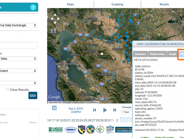Screen dimensions: 184x138
Task: Click the Google logo on map
Action: pyautogui.click(x=54, y=97)
